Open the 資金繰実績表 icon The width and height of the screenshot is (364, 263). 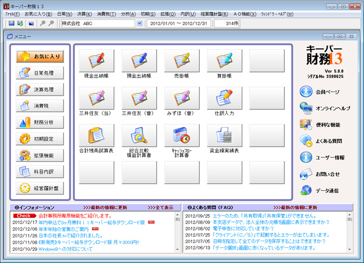click(225, 136)
